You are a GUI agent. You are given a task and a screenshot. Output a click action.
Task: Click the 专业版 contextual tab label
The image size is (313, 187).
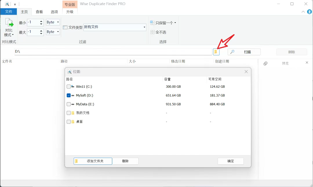pos(70,4)
